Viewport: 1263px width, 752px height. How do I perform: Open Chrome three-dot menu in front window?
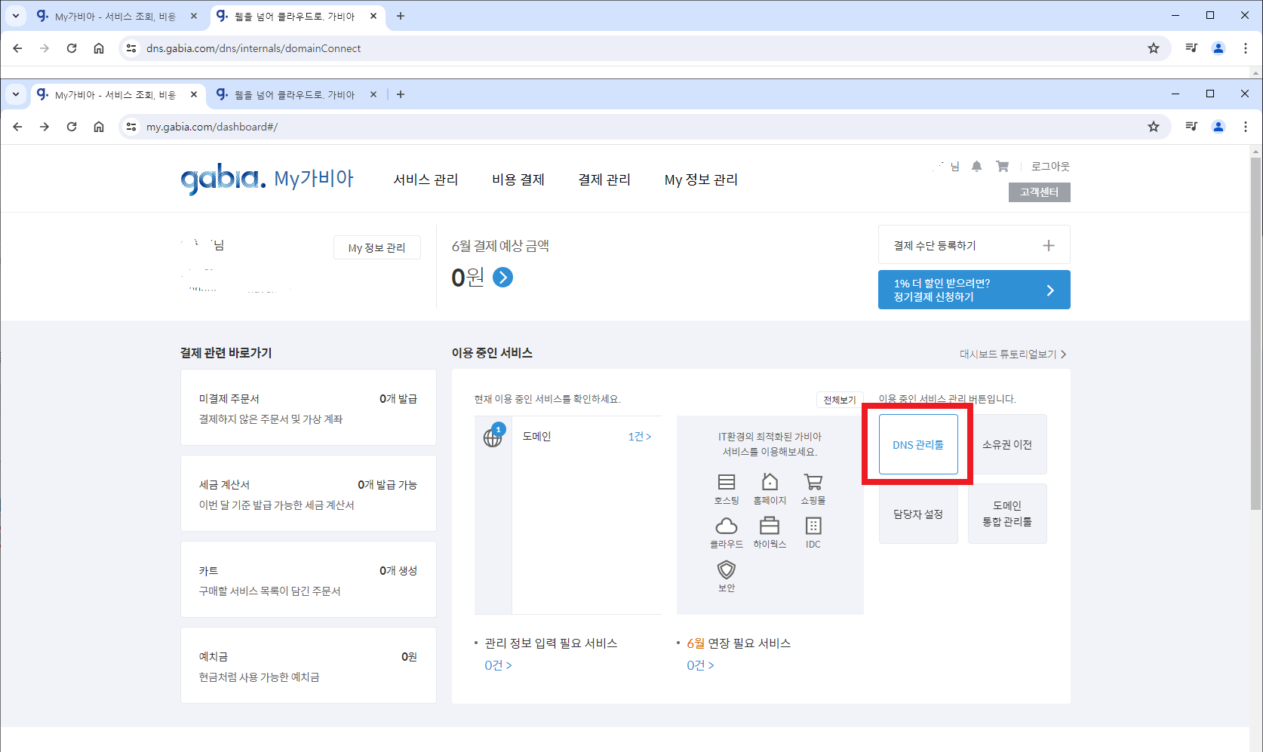[x=1246, y=127]
